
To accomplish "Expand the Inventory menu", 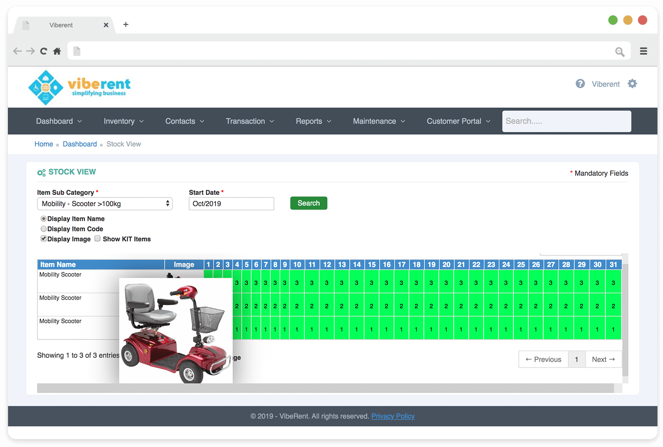I will (x=123, y=121).
